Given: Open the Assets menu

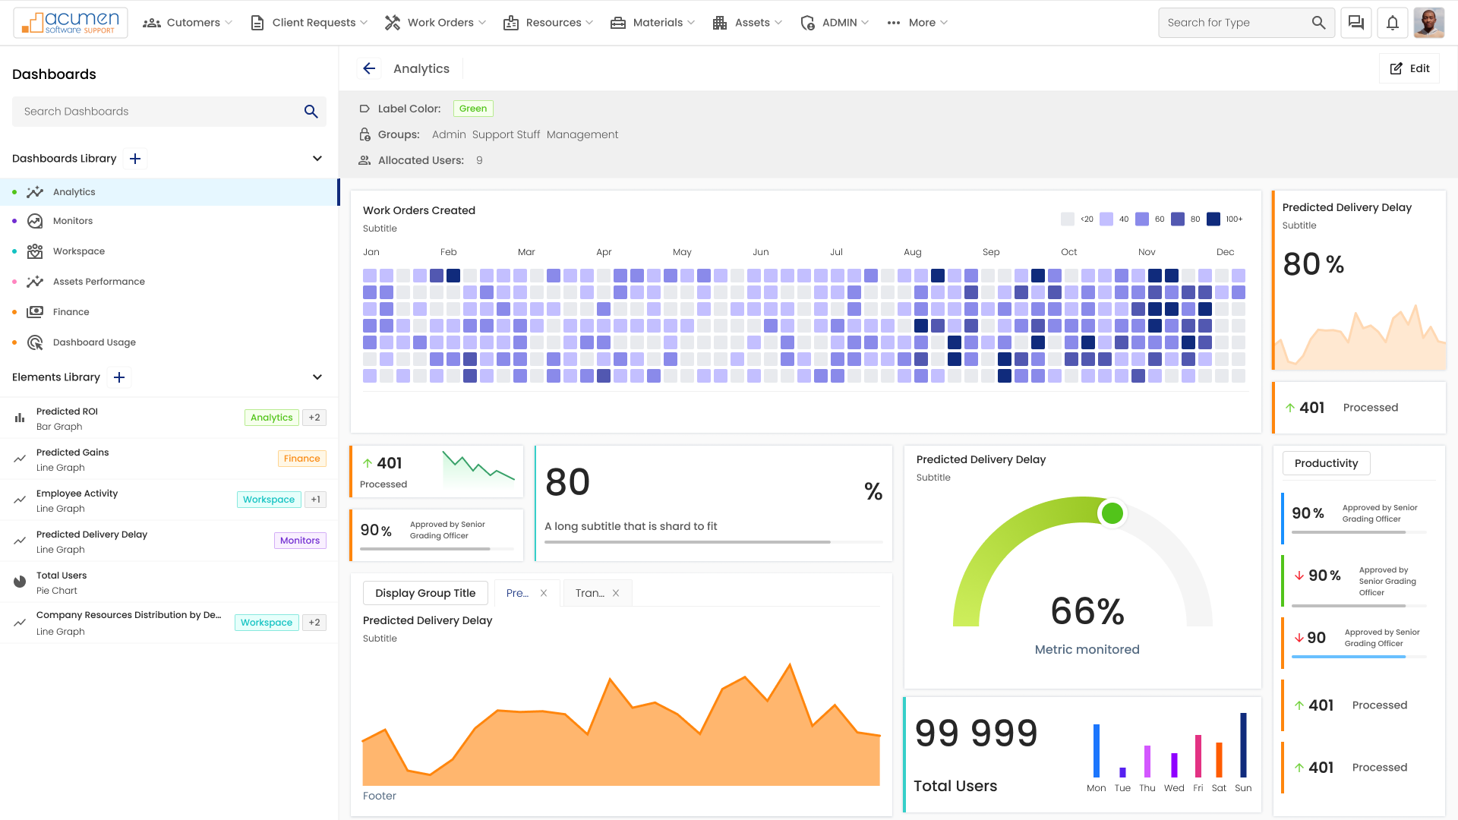Looking at the screenshot, I should (x=747, y=23).
